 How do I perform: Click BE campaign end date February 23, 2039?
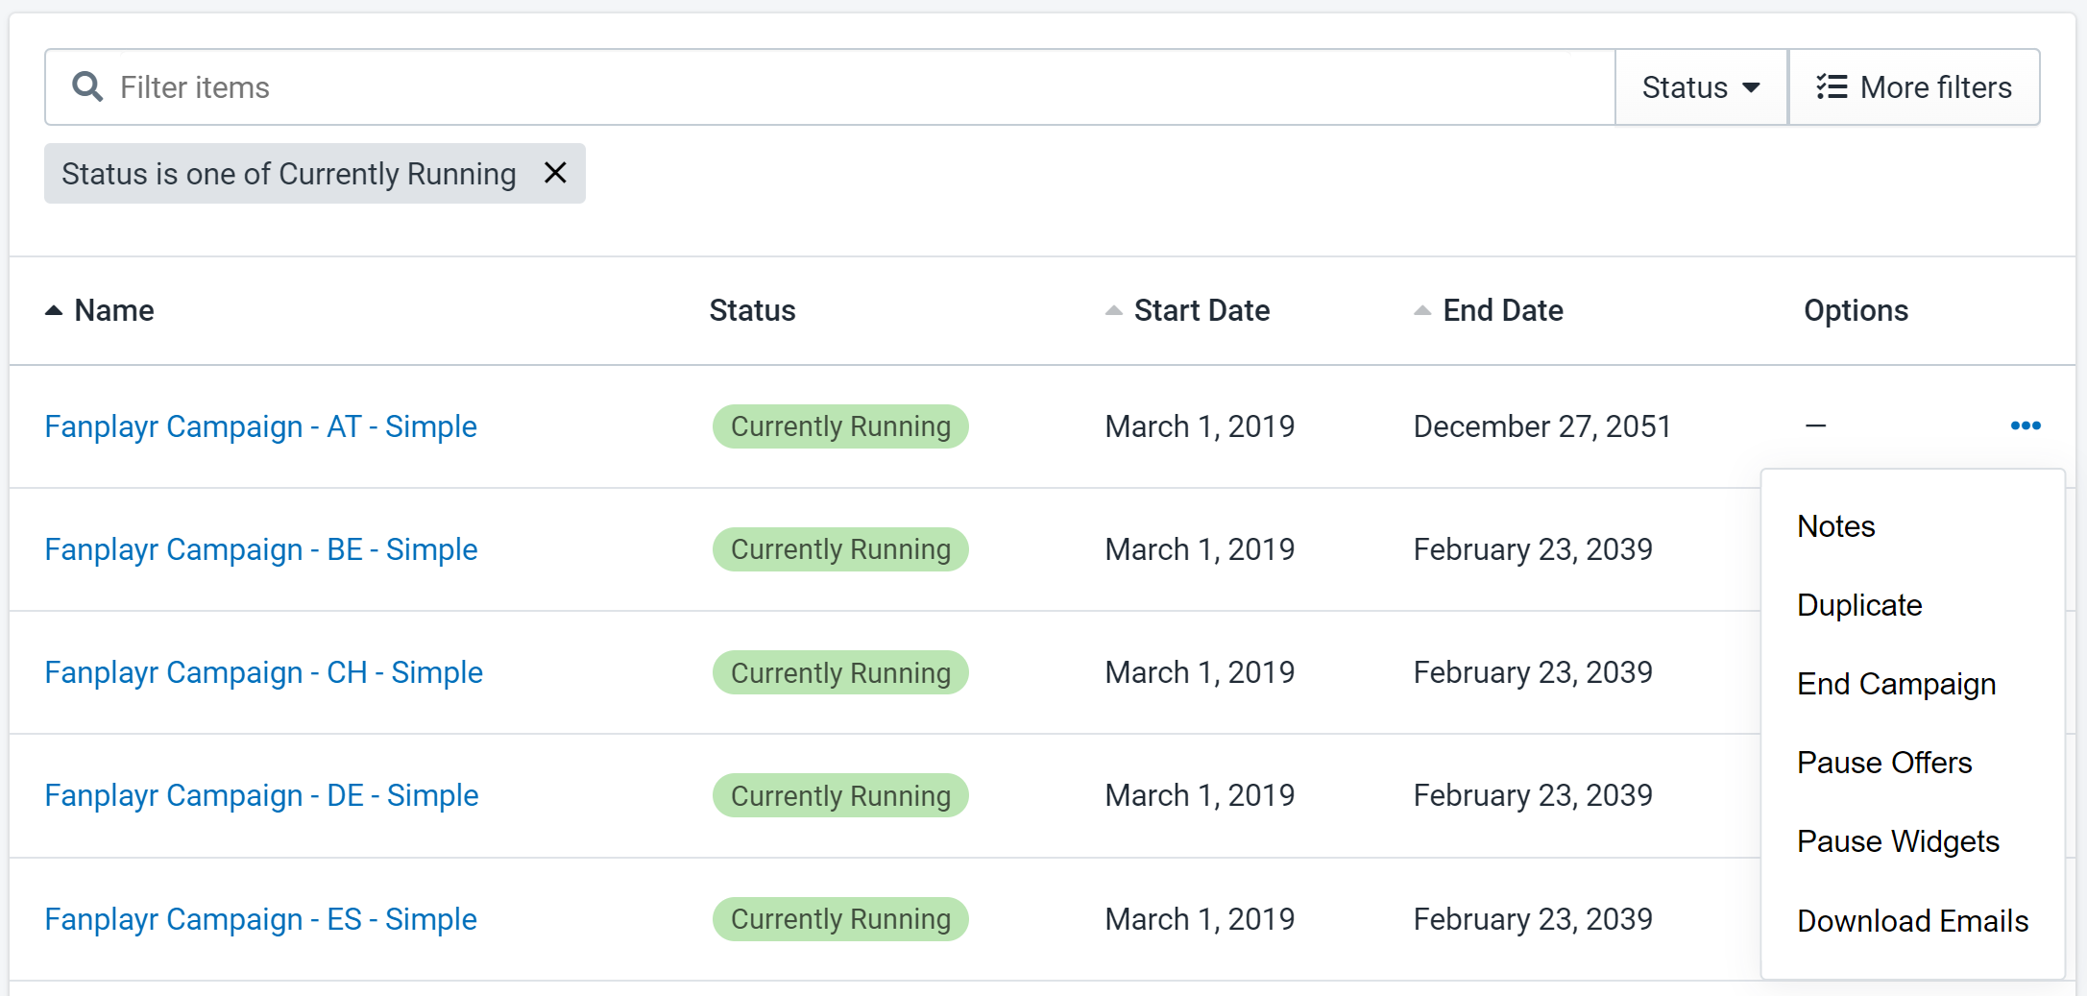coord(1533,549)
